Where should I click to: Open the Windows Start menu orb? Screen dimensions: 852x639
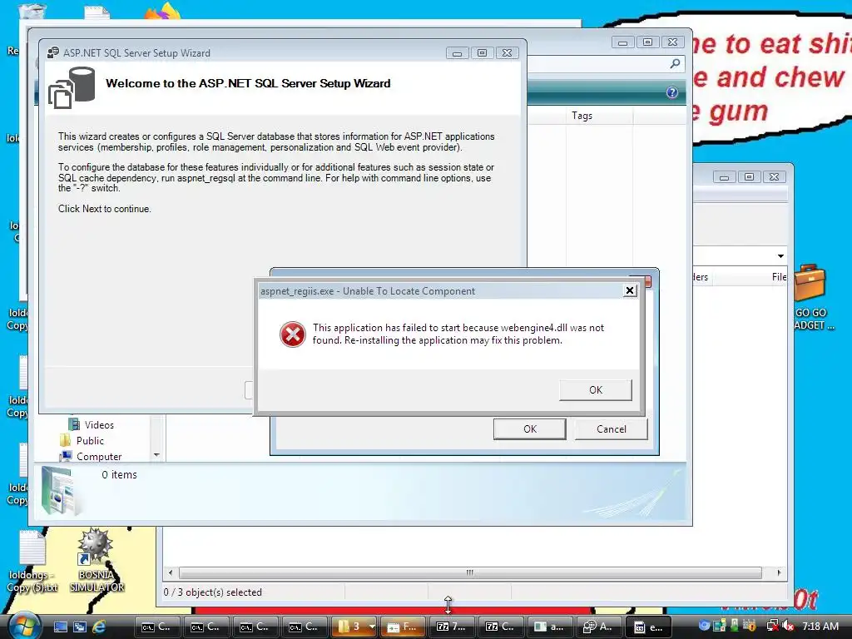(x=25, y=626)
